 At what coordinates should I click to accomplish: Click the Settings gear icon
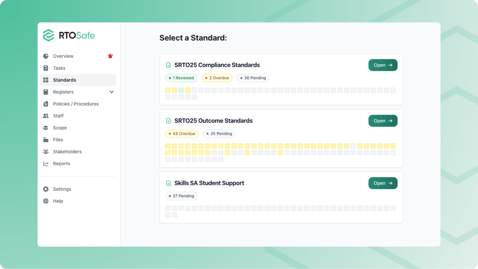coord(46,189)
